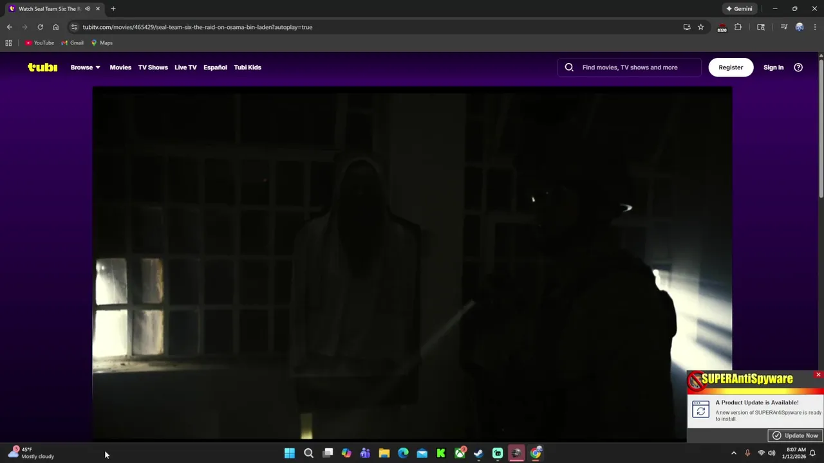
Task: Click the SUPERAntiSpyware update refresh icon
Action: coord(700,410)
